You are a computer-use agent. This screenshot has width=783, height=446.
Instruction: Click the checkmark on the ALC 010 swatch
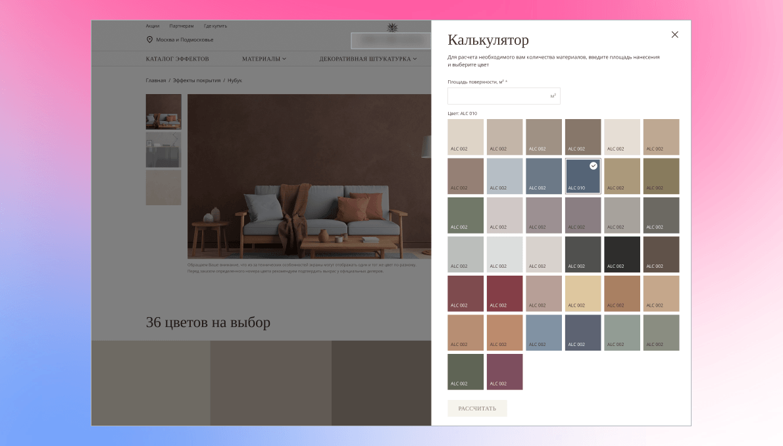tap(594, 166)
